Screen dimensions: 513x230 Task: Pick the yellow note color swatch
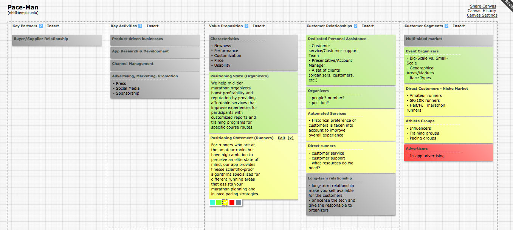coord(225,202)
